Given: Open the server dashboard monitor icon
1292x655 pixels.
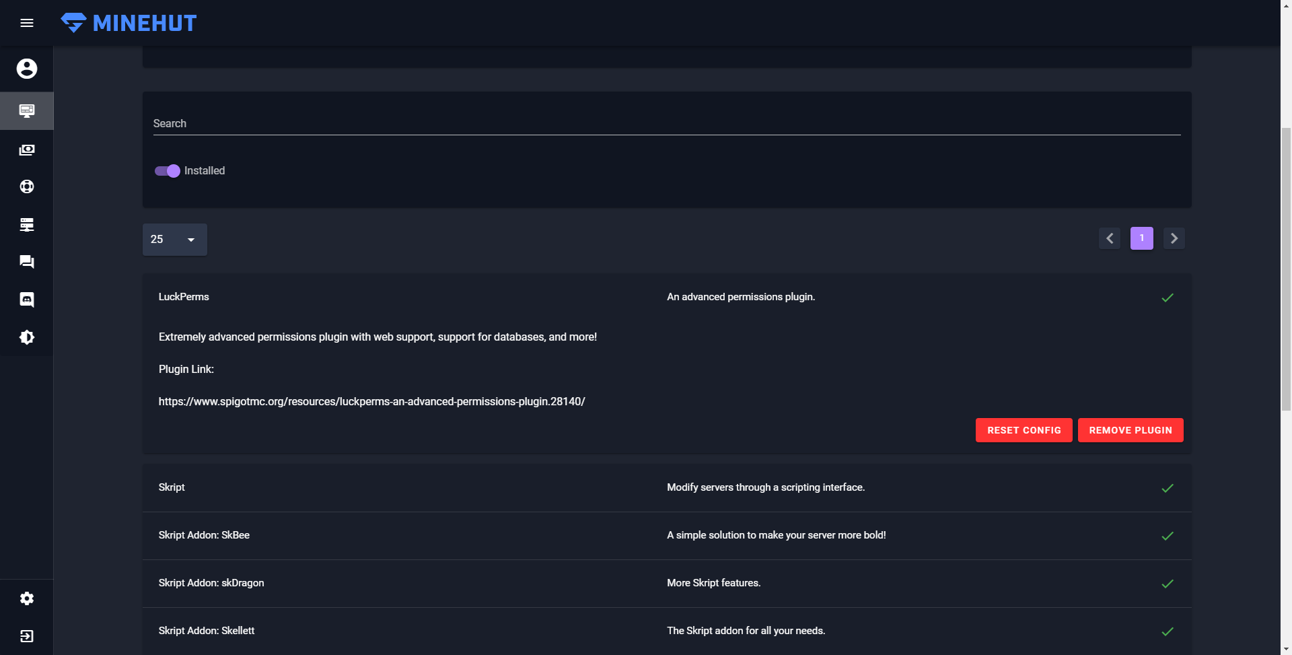Looking at the screenshot, I should pos(27,111).
